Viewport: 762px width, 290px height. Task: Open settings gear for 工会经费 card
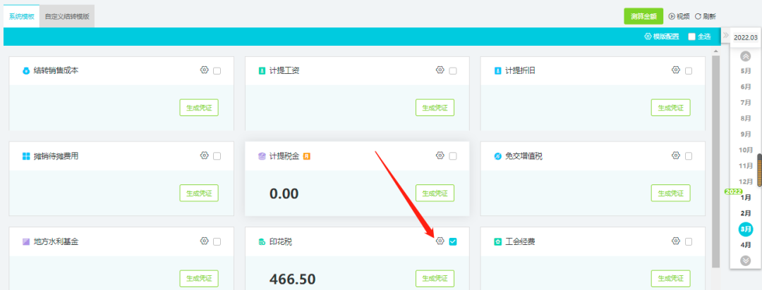click(675, 241)
